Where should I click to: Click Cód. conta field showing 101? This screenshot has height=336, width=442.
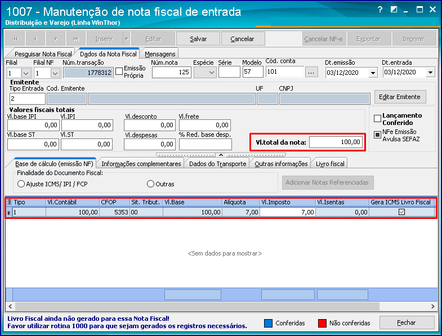pyautogui.click(x=285, y=72)
